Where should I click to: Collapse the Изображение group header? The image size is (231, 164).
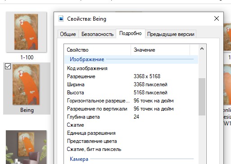tap(131, 59)
